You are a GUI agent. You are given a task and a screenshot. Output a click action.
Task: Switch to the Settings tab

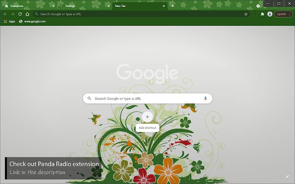(x=85, y=6)
